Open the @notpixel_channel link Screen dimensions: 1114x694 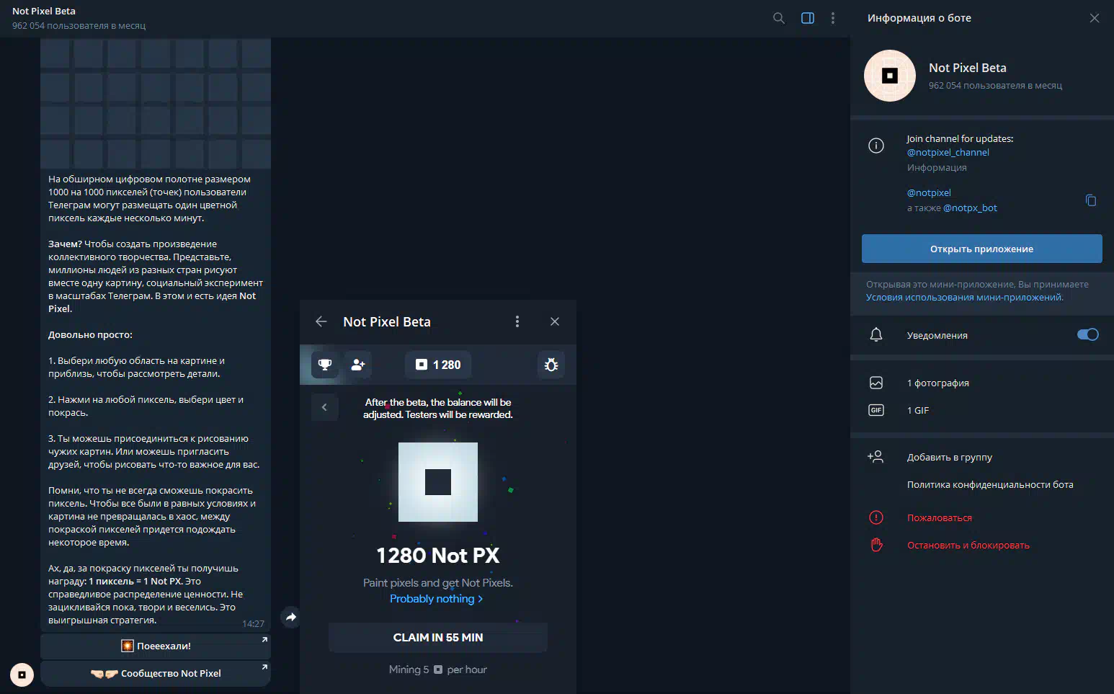948,152
